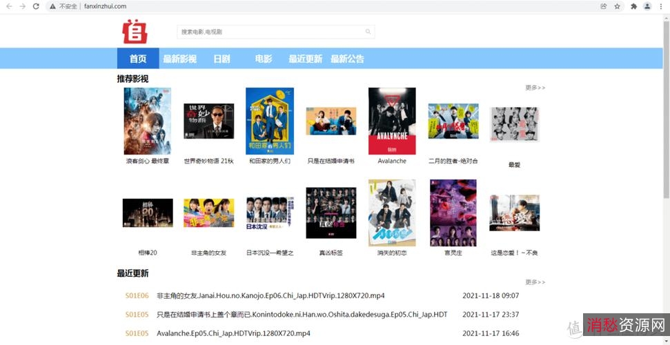
Task: Open the 相棒20 poster thumbnail
Action: pos(148,213)
